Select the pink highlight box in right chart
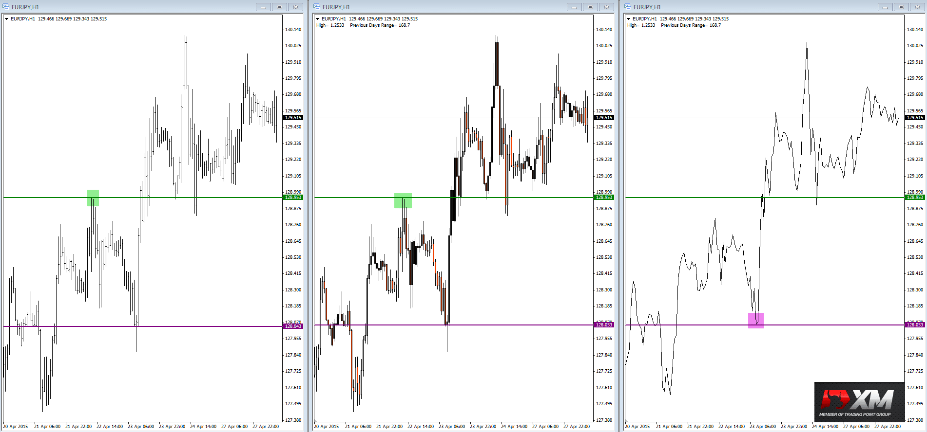Image resolution: width=927 pixels, height=432 pixels. click(x=756, y=321)
